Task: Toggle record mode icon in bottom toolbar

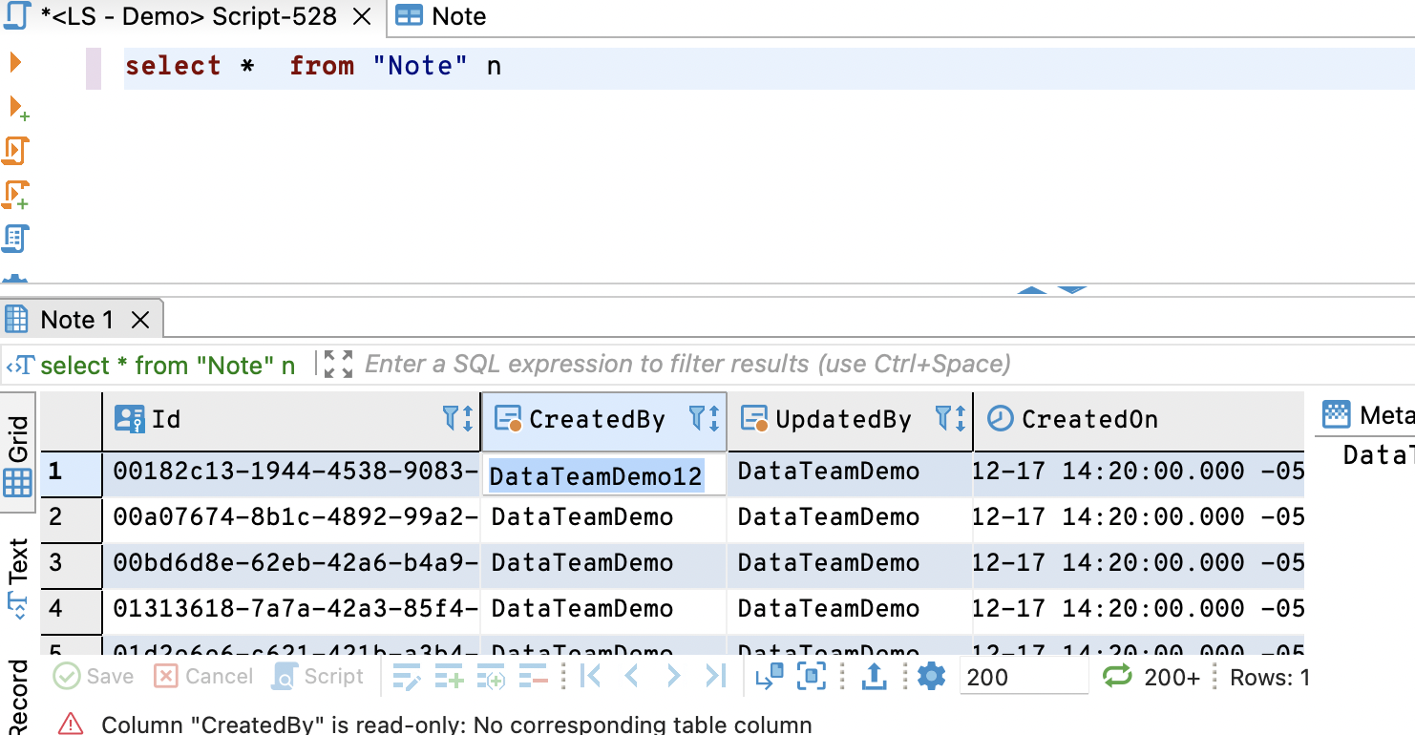Action: [812, 677]
